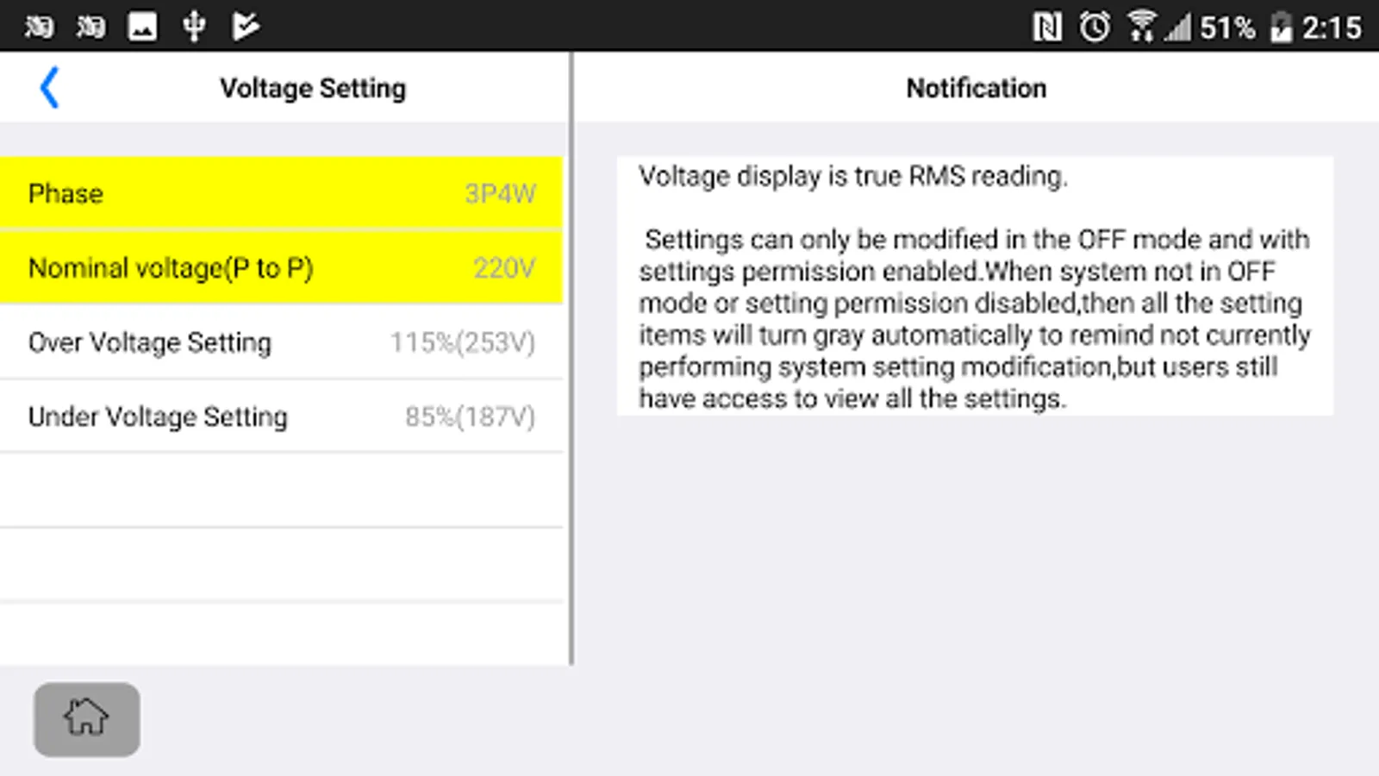
Task: Tap the Notification panel header
Action: point(976,88)
